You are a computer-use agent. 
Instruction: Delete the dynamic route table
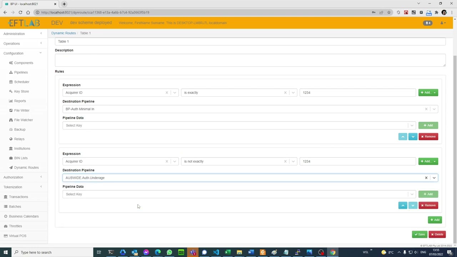point(437,235)
